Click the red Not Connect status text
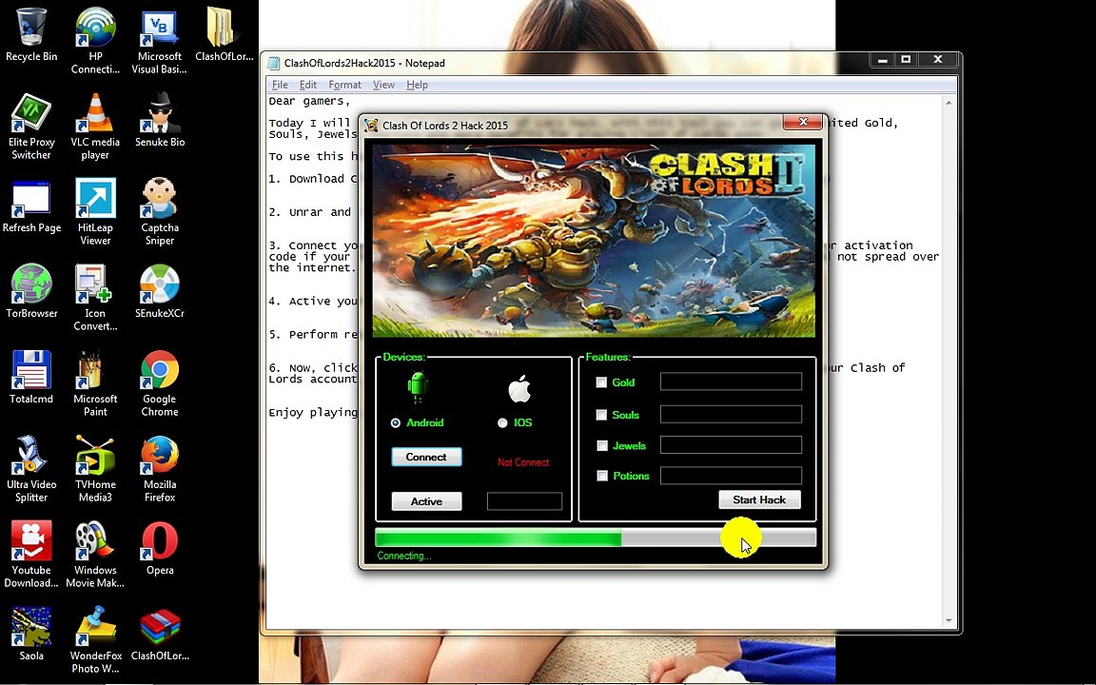1096x685 pixels. 523,462
